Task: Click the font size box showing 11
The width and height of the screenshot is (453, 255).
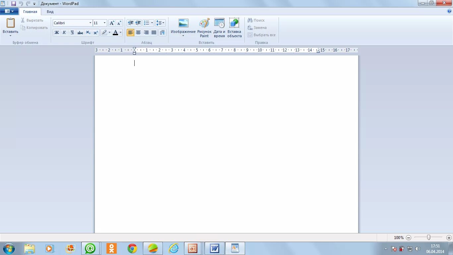Action: (98, 23)
